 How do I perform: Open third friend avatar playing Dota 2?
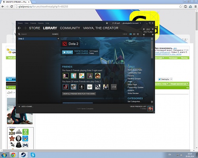point(82,76)
